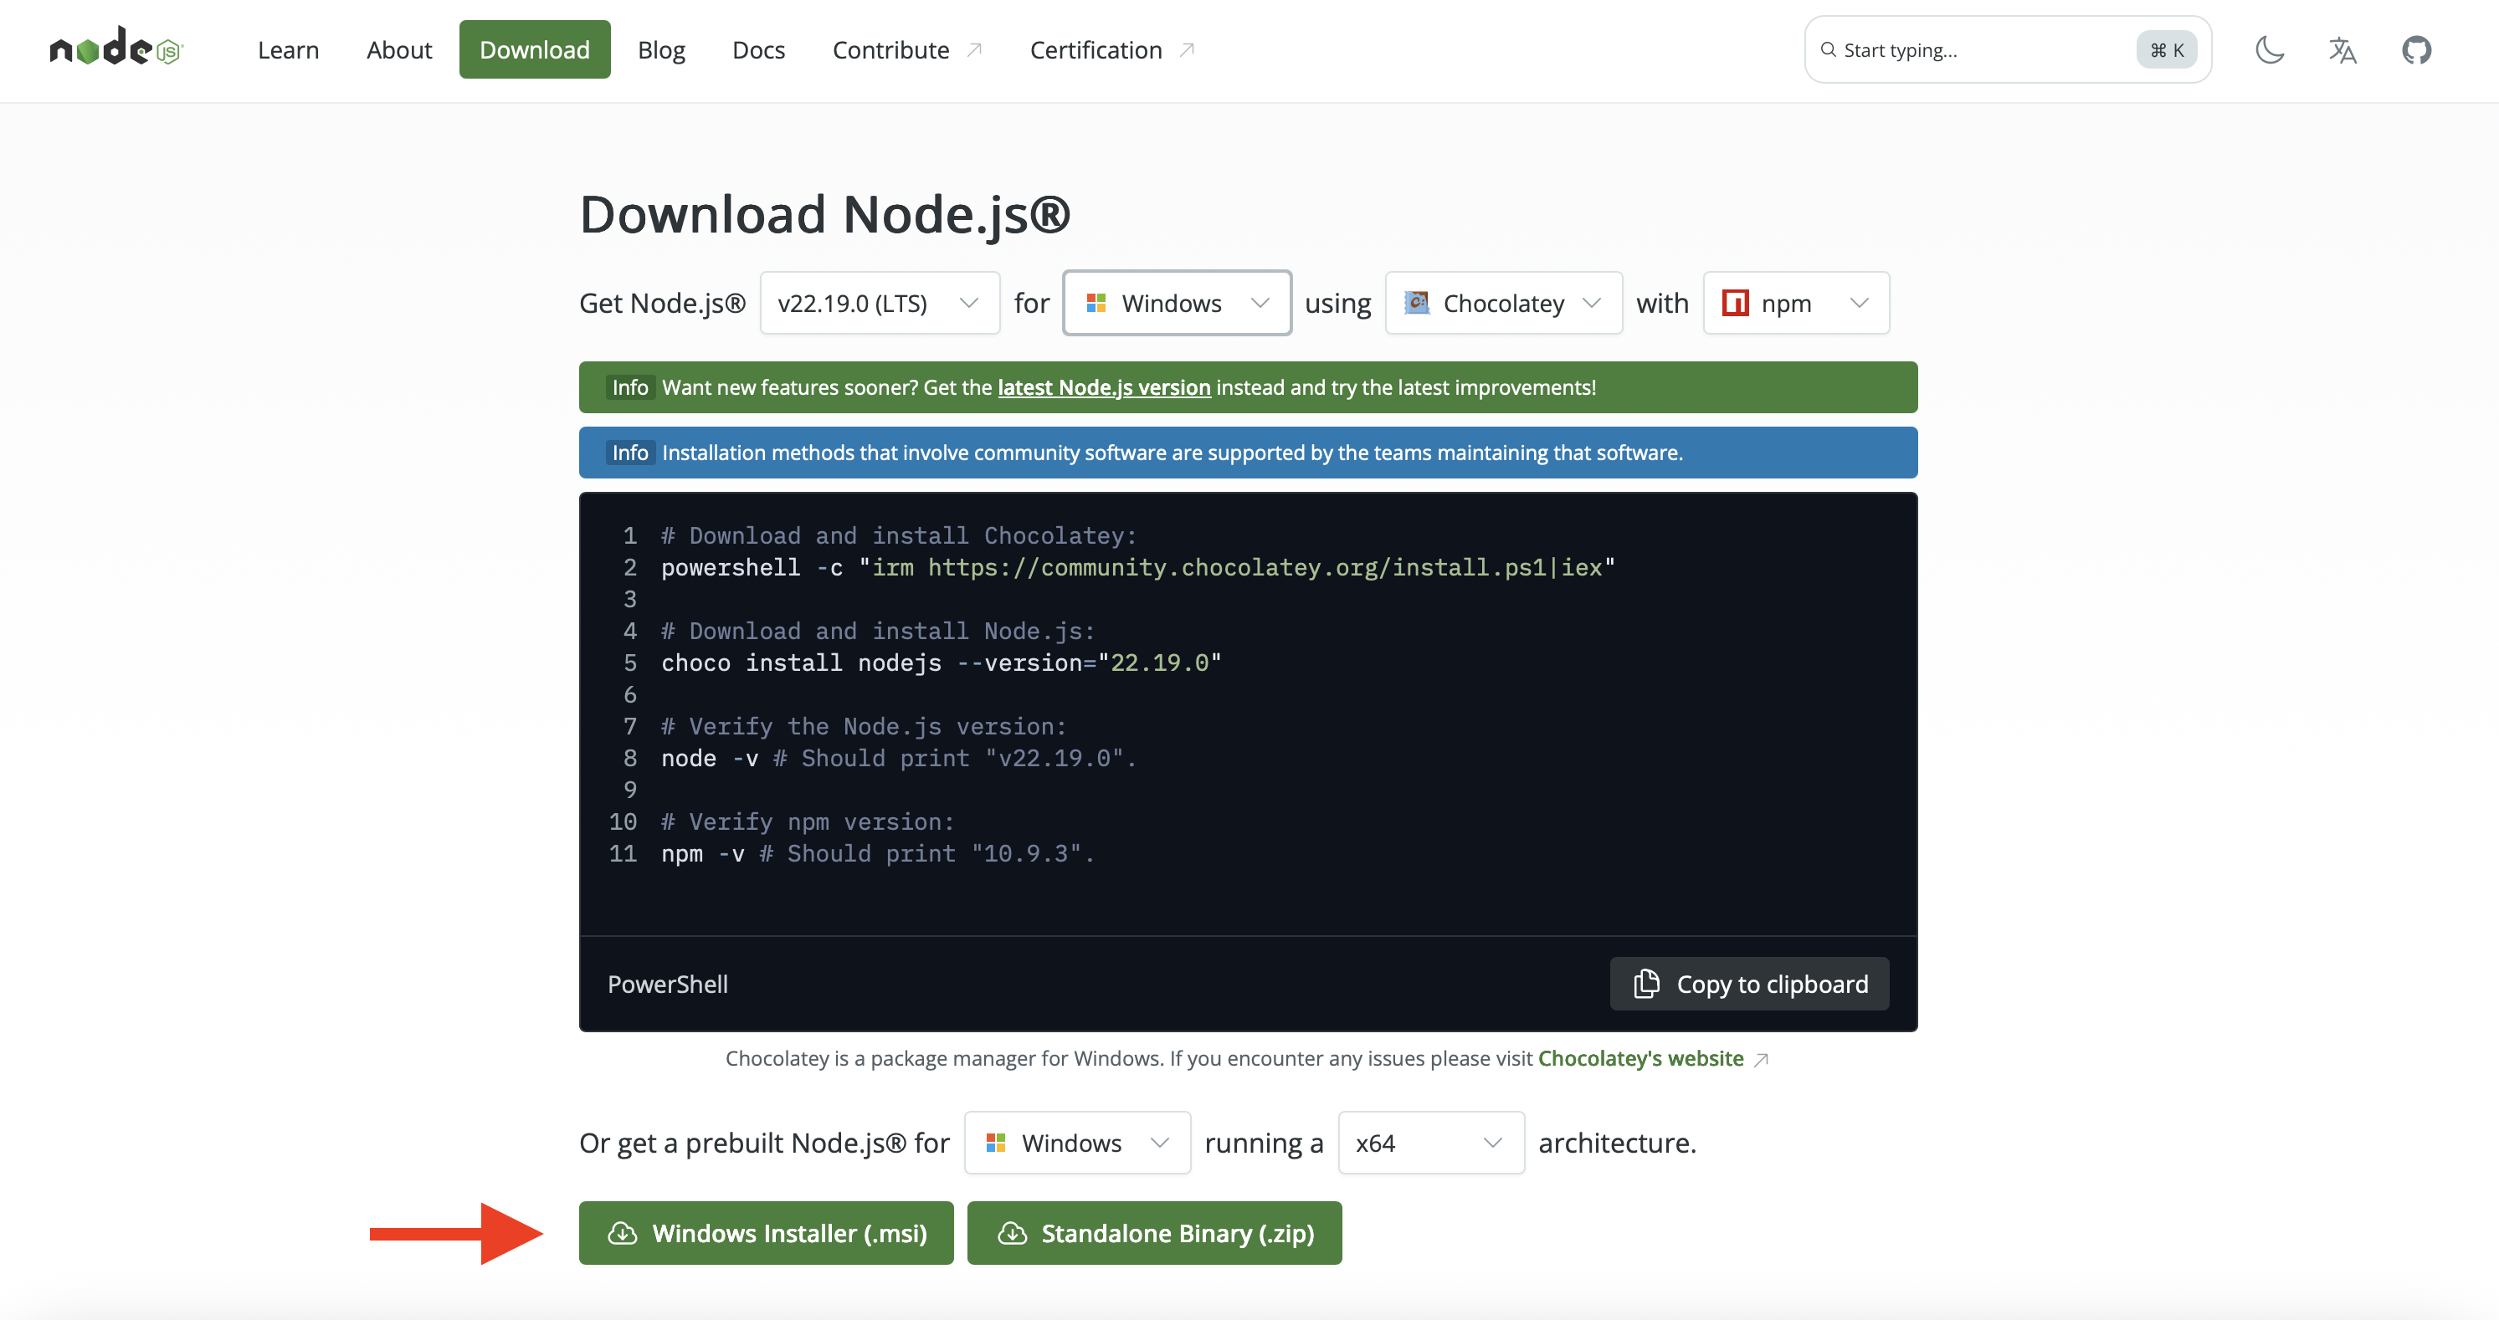The width and height of the screenshot is (2499, 1320).
Task: Click the cloud download icon on Standalone Binary
Action: coord(1012,1233)
